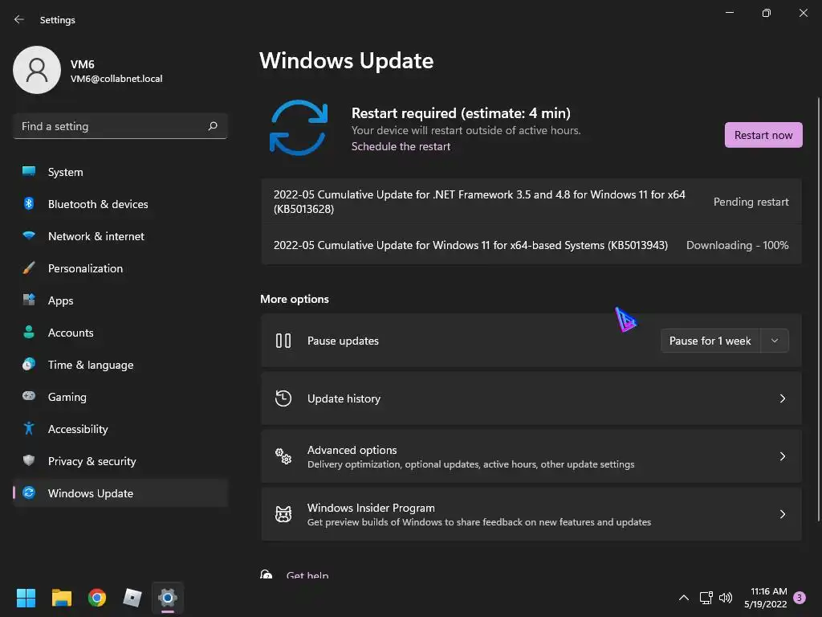Viewport: 822px width, 617px height.
Task: Select Accounts in the sidebar
Action: coord(120,332)
